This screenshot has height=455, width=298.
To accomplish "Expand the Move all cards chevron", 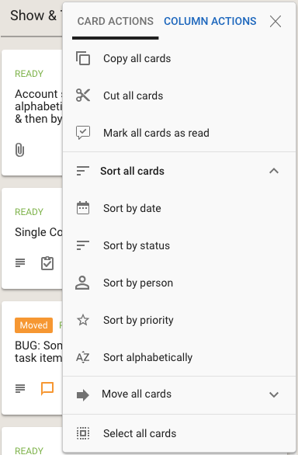I will point(274,394).
